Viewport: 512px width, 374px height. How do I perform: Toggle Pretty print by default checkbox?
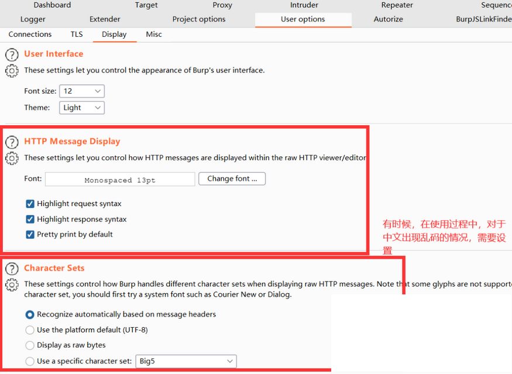tap(30, 235)
